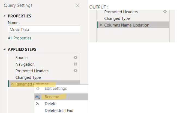
Task: Collapse the PROPERTIES section
Action: point(4,16)
